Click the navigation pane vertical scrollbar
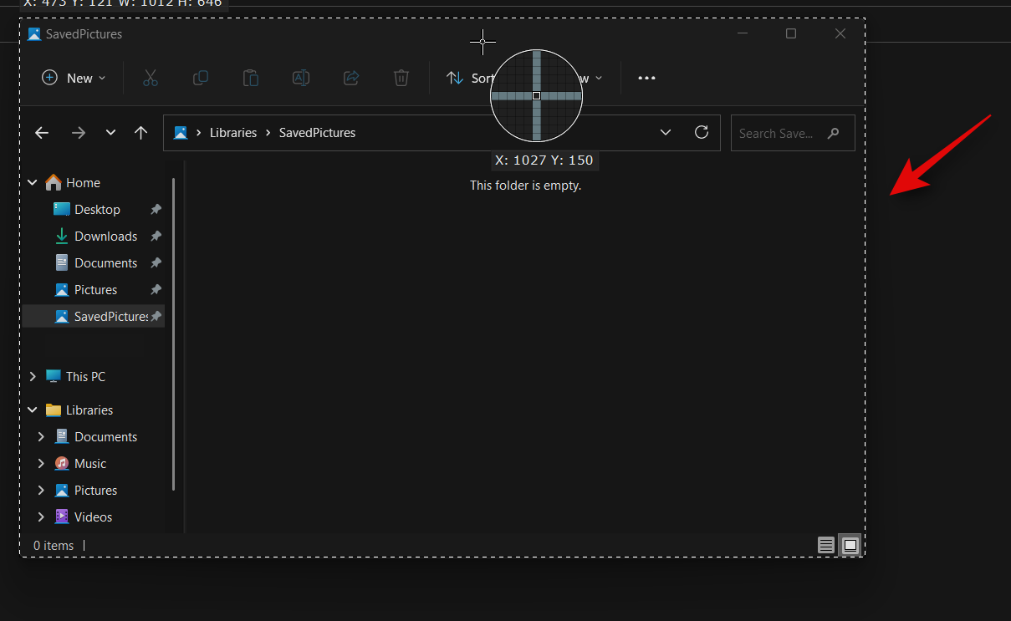The height and width of the screenshot is (621, 1011). pos(174,334)
